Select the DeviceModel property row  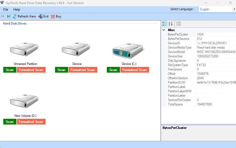coord(201,52)
